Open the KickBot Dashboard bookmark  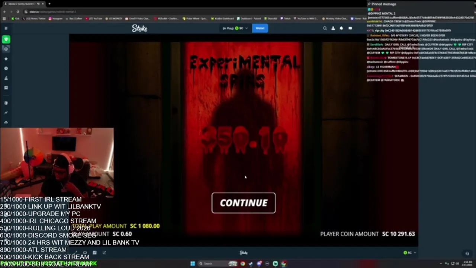tap(222, 18)
